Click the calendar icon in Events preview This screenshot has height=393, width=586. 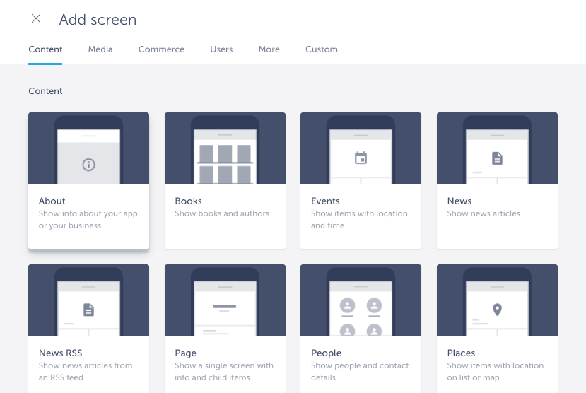[x=361, y=158]
